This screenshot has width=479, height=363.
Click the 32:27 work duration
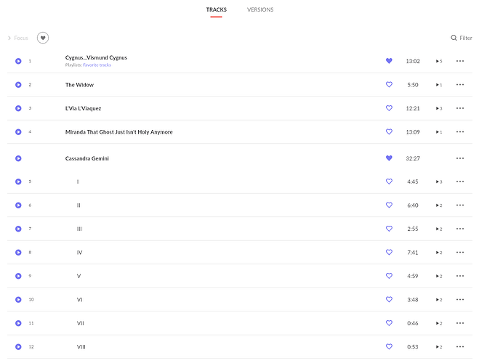click(x=413, y=158)
